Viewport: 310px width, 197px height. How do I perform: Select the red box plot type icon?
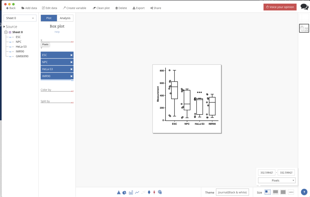click(154, 192)
